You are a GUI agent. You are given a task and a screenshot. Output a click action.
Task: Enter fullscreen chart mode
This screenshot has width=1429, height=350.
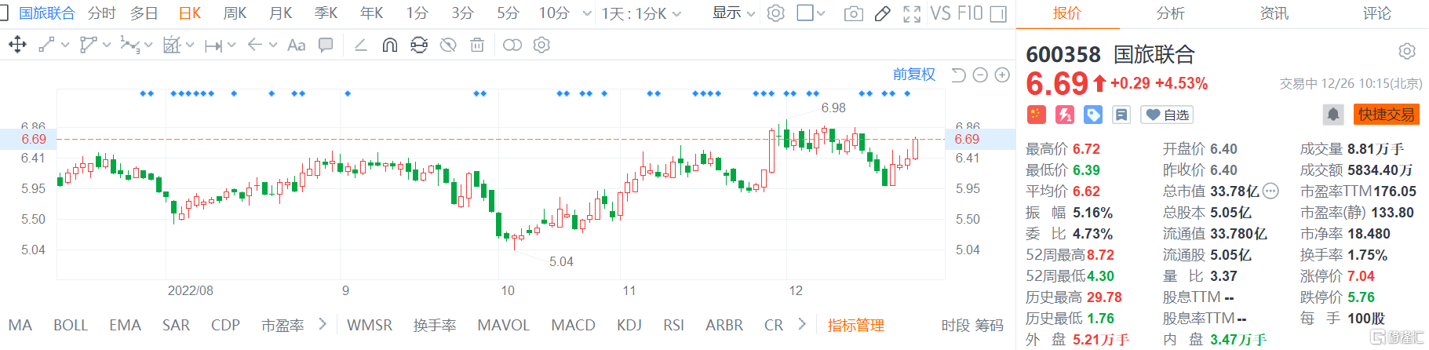coord(912,13)
